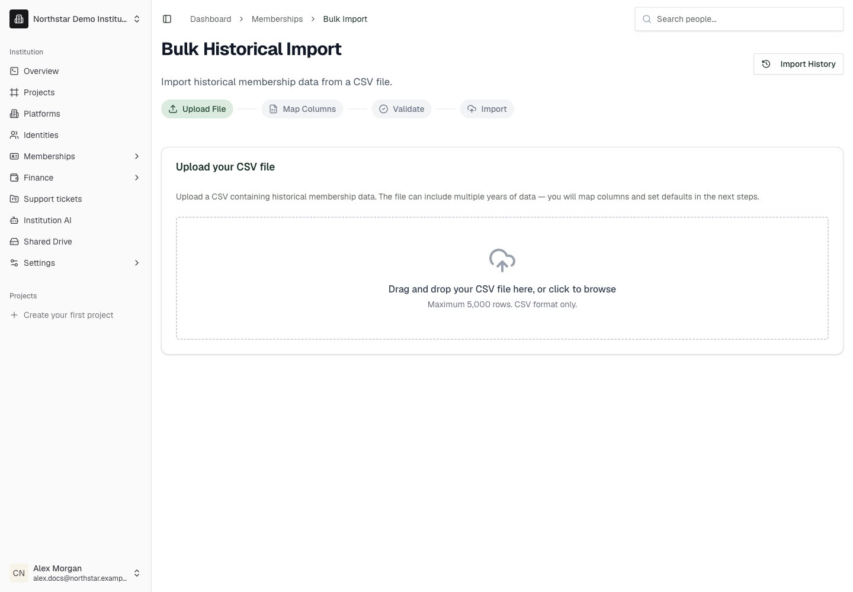Screen dimensions: 853x592
Task: Select the Import step
Action: click(487, 109)
